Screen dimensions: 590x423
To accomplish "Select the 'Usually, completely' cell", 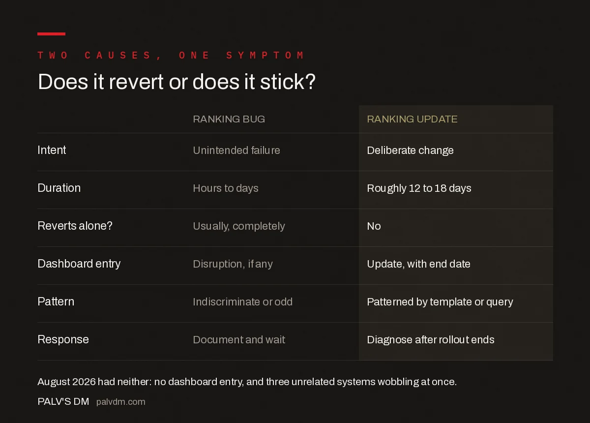I will pyautogui.click(x=239, y=226).
